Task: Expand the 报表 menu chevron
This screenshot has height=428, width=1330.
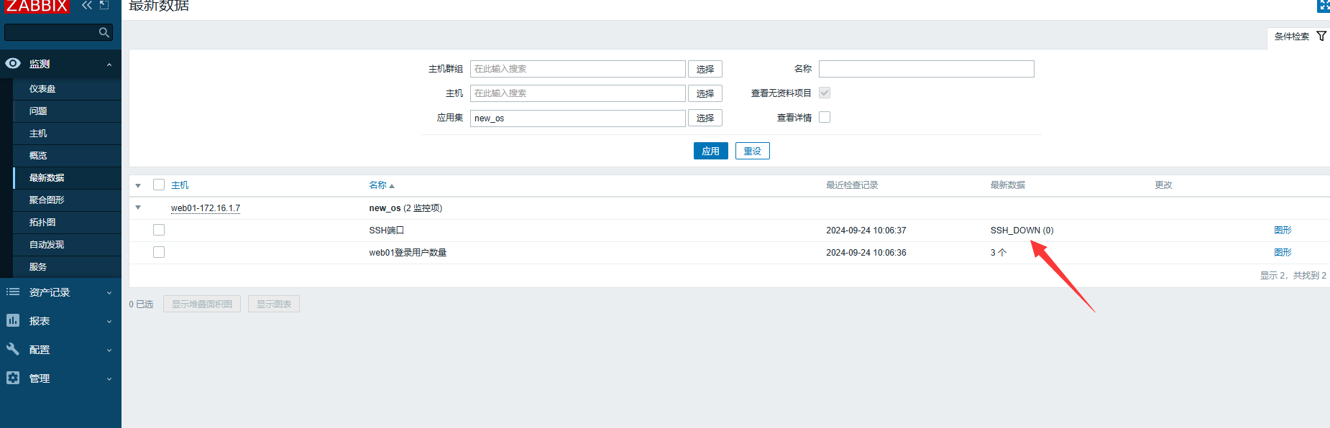Action: (109, 322)
